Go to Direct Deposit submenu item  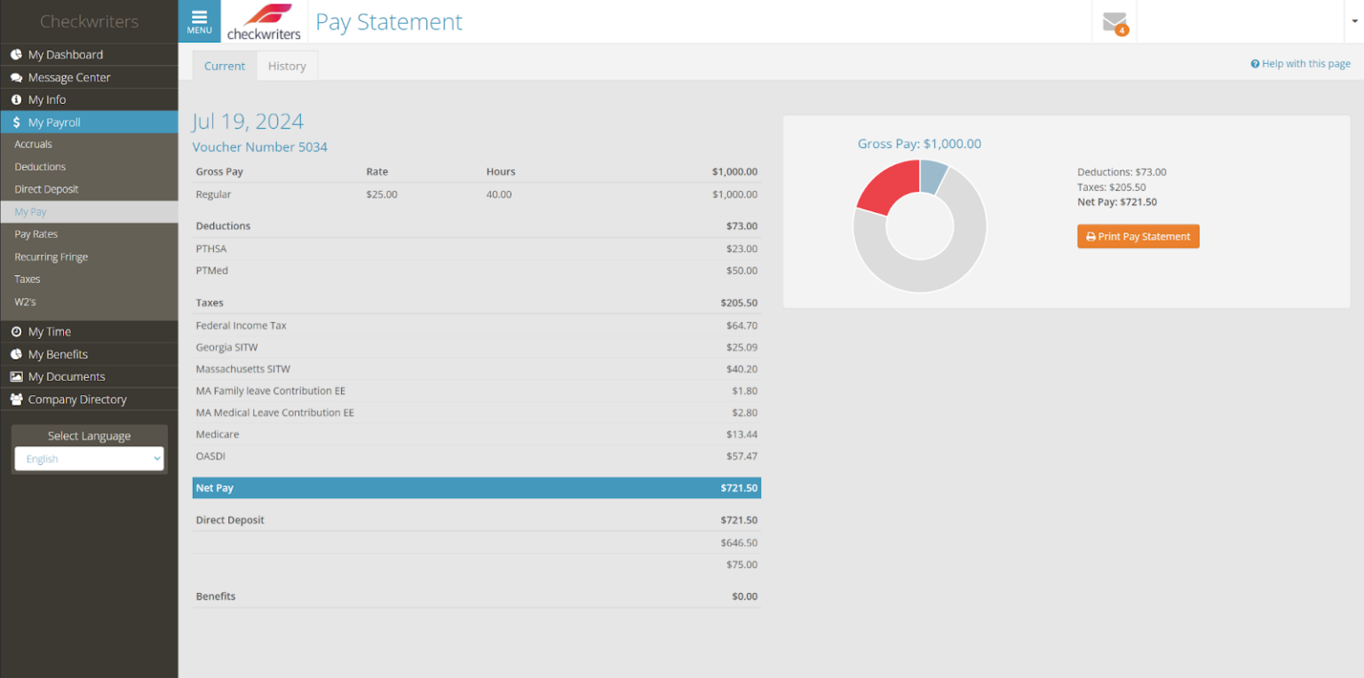pyautogui.click(x=46, y=189)
